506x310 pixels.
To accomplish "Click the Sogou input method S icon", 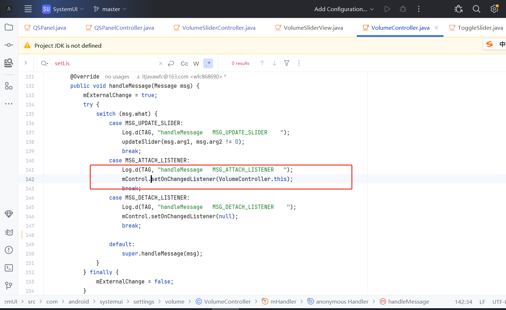I will pyautogui.click(x=489, y=44).
